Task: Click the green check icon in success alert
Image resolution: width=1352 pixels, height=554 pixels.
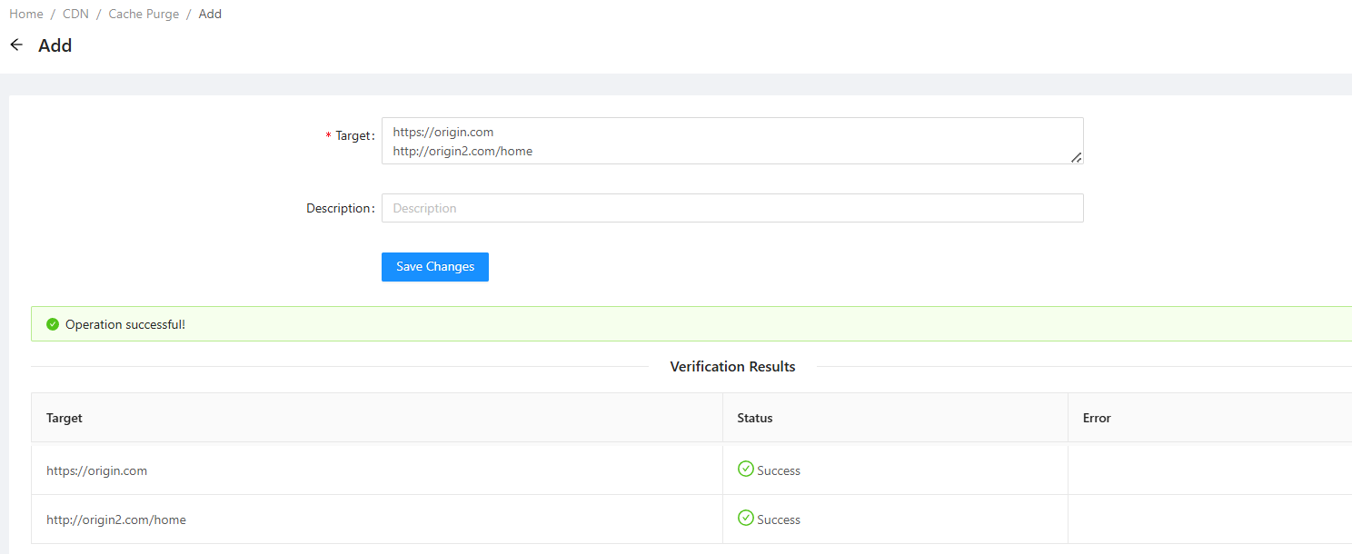Action: coord(53,324)
